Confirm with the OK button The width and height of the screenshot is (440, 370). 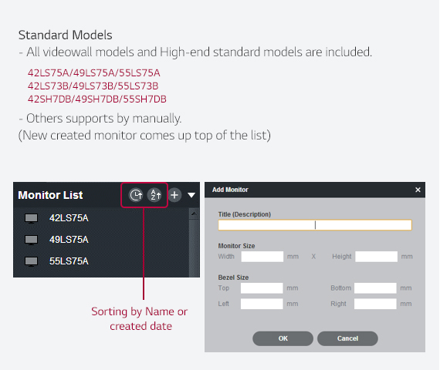coord(283,338)
